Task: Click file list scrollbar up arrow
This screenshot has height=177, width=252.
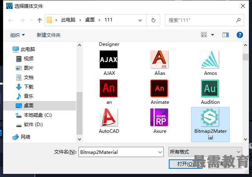Action: tap(245, 45)
